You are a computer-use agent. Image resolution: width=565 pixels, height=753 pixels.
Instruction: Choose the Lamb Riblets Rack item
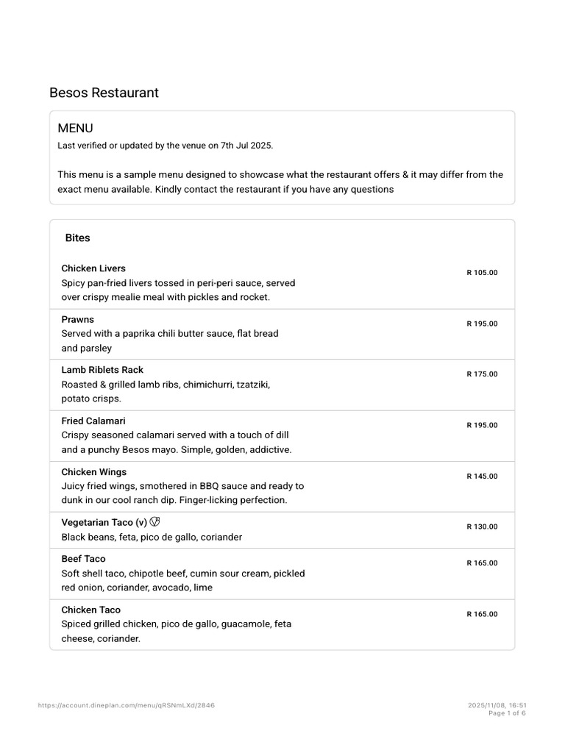(x=102, y=370)
